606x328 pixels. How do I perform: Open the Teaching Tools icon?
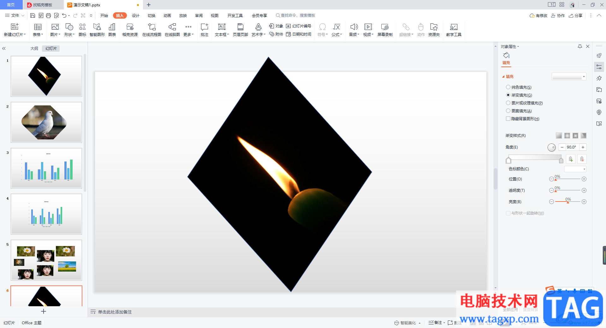tap(454, 27)
